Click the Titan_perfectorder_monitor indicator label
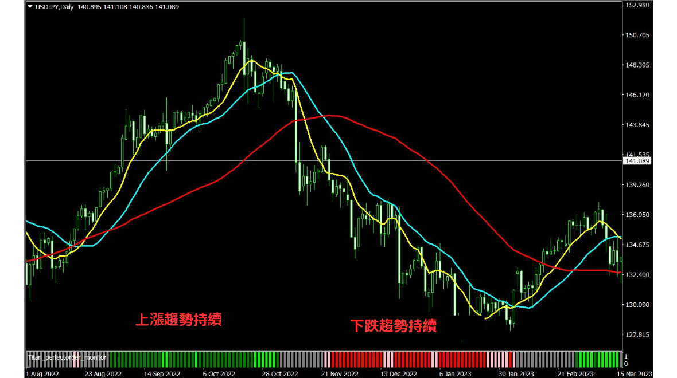 pos(67,357)
